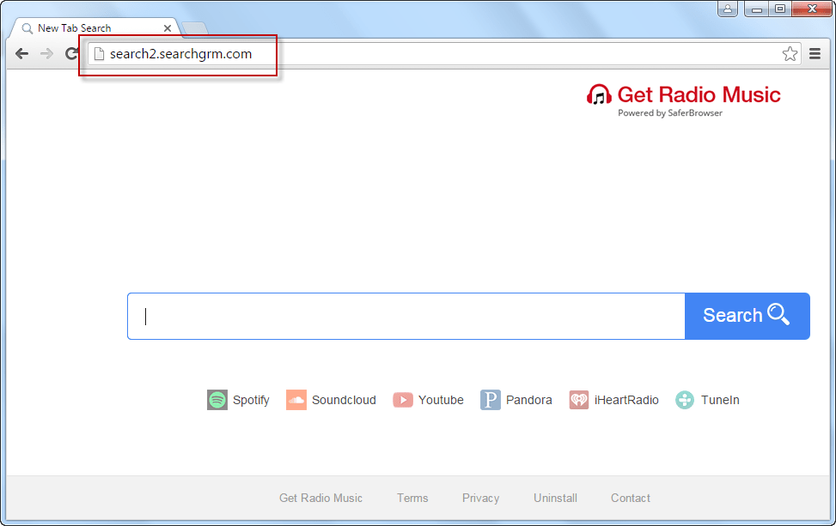Open the Soundcloud shortcut icon
This screenshot has width=836, height=526.
pos(296,400)
